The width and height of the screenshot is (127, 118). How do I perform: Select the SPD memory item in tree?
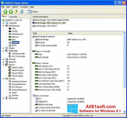14,40
